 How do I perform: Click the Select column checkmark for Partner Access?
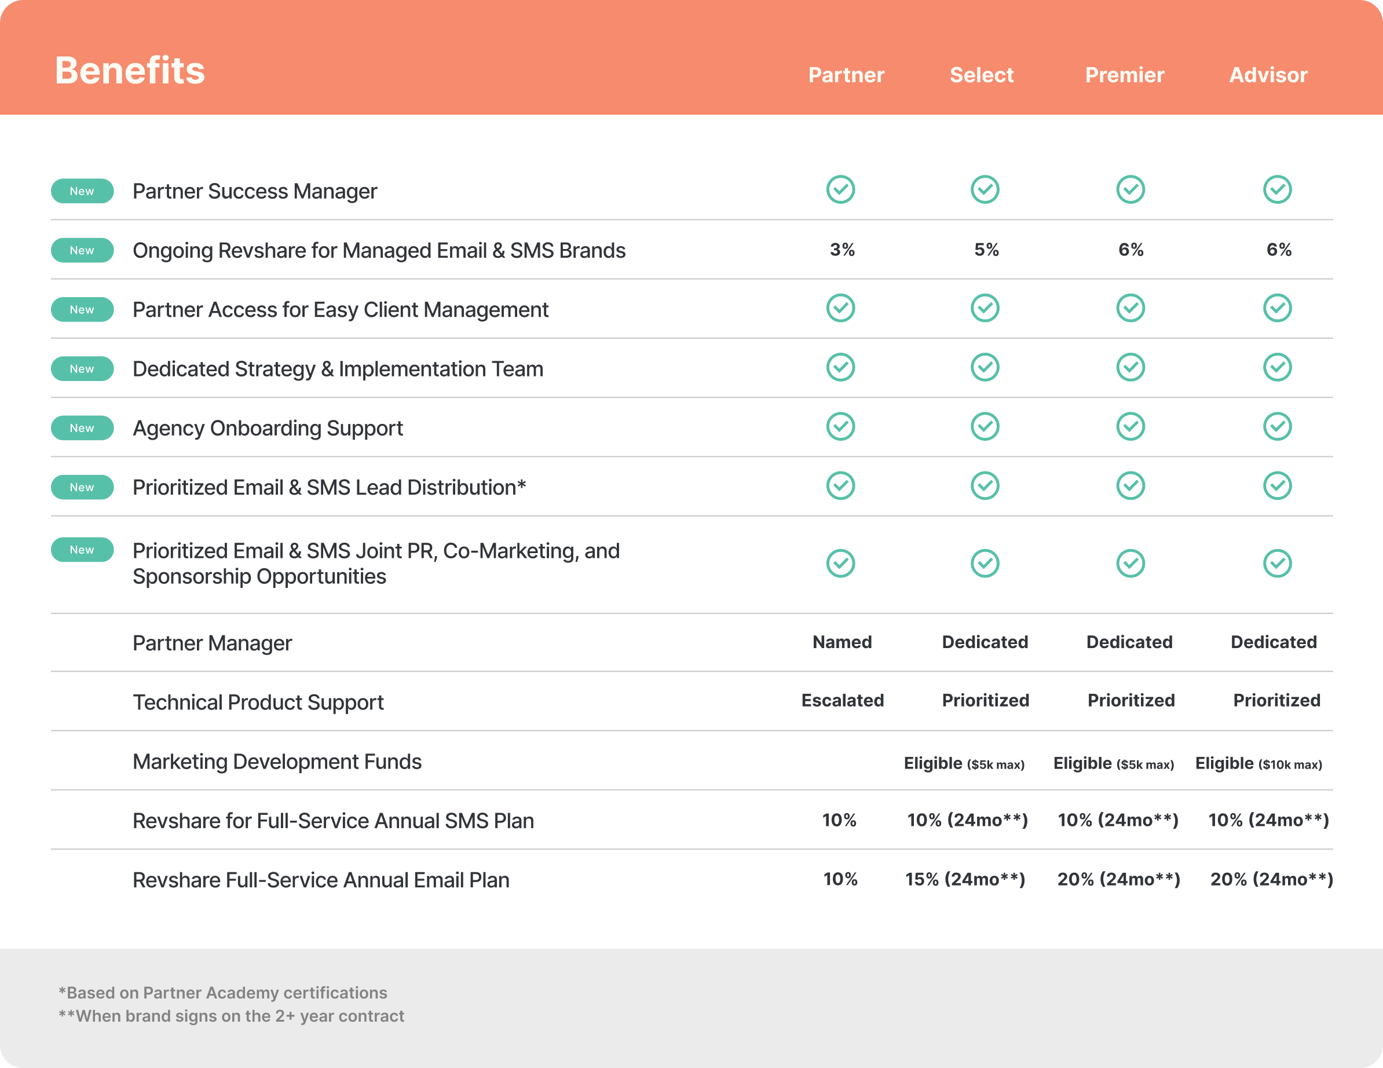[x=984, y=309]
